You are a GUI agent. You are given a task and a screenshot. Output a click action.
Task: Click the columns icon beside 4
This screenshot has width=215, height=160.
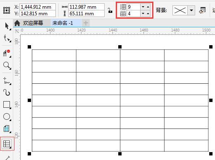123,14
